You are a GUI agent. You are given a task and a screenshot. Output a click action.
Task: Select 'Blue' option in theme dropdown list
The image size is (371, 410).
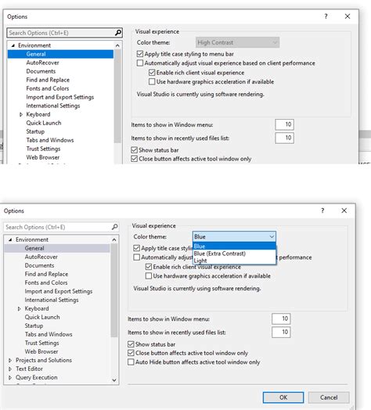[x=234, y=246]
